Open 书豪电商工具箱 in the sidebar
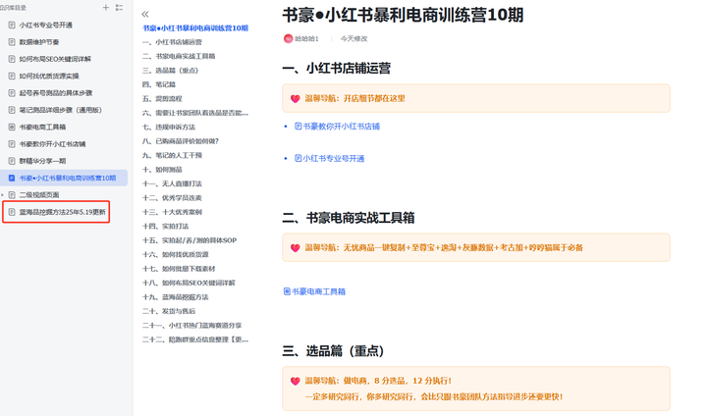Viewport: 707px width, 416px height. 42,127
